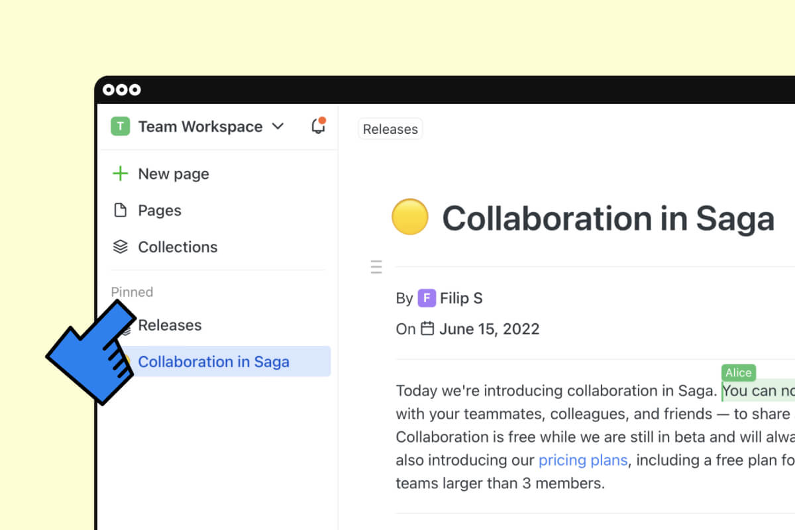The image size is (795, 530).
Task: Open the pricing plans link
Action: click(x=583, y=460)
